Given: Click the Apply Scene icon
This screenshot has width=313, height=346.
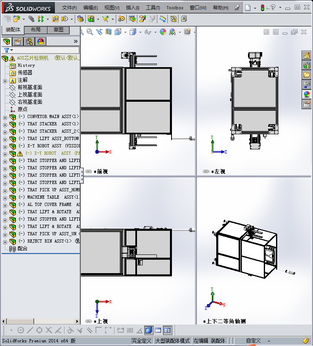Looking at the screenshot, I should pyautogui.click(x=172, y=32).
